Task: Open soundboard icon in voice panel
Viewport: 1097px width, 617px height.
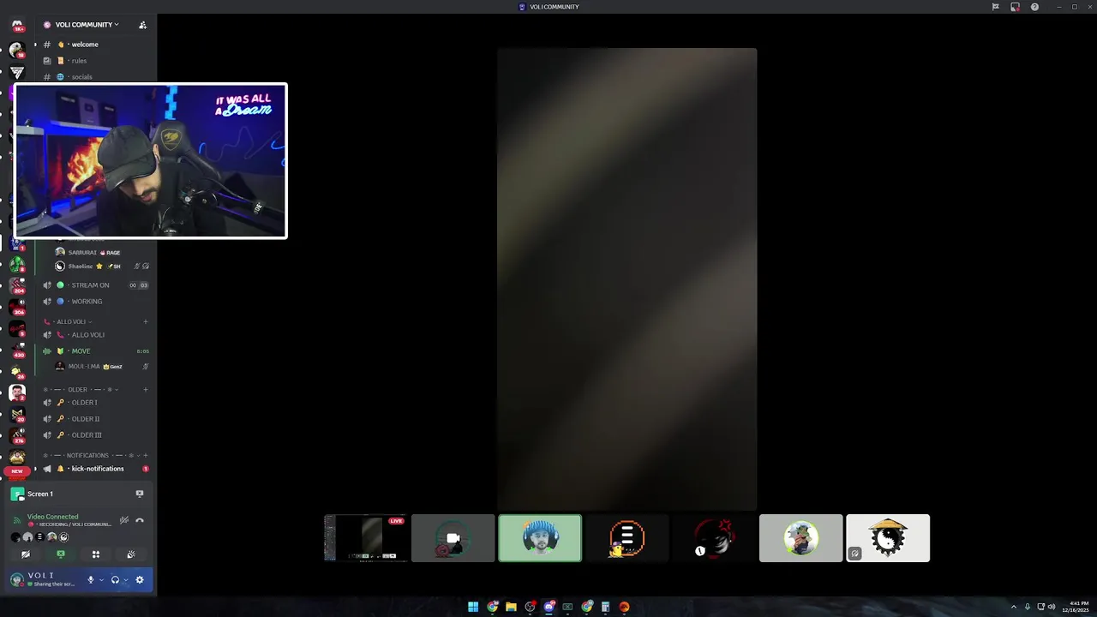Action: coord(131,554)
